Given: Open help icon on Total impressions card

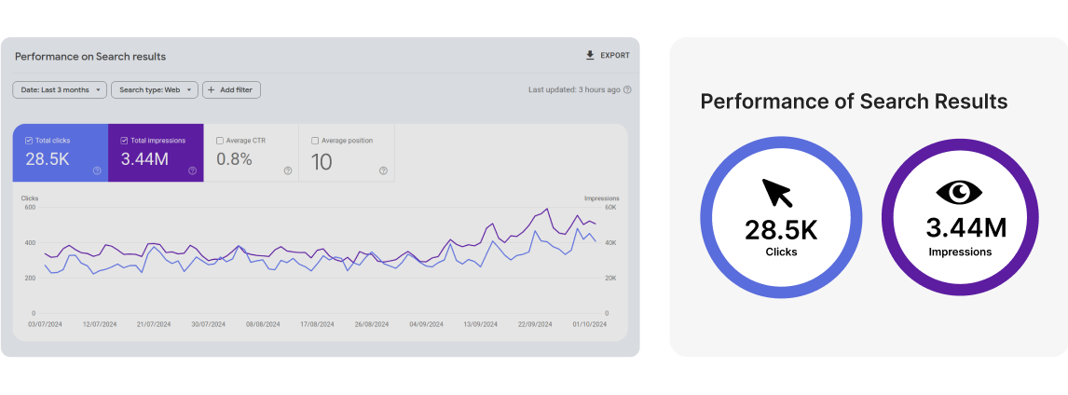Looking at the screenshot, I should click(192, 170).
